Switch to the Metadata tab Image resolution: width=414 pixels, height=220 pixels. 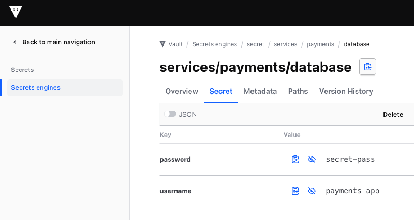260,91
